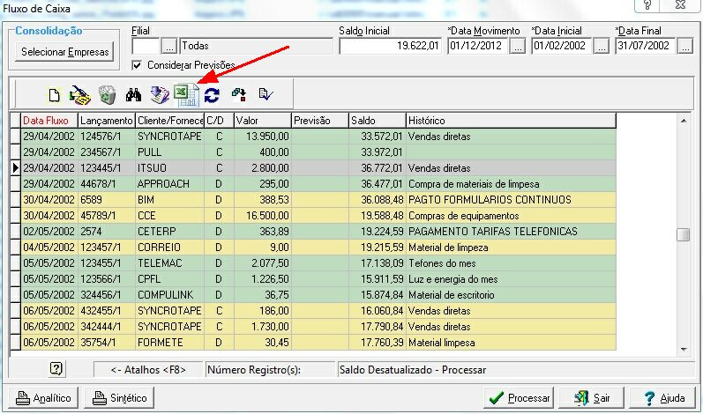The width and height of the screenshot is (703, 414).
Task: Click the grid scrollbar down arrow
Action: (684, 350)
